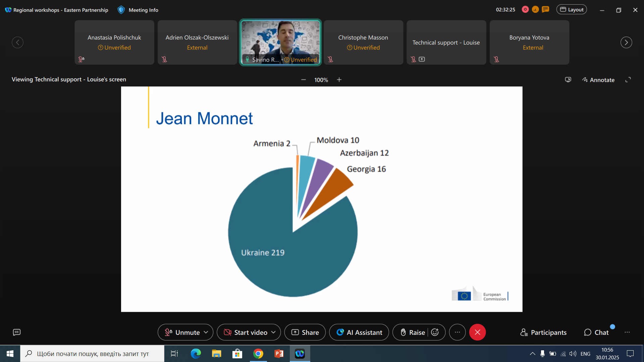Raise your hand
Screen dimensions: 644x362
413,332
